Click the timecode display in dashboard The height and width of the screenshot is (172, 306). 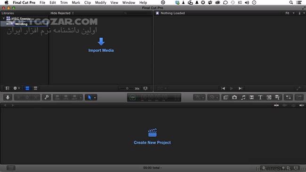click(x=154, y=97)
